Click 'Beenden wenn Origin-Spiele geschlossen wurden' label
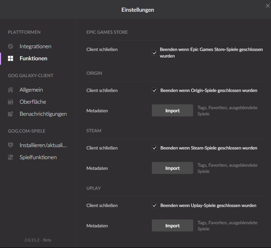Viewport: 271px width, 248px height. pos(209,90)
